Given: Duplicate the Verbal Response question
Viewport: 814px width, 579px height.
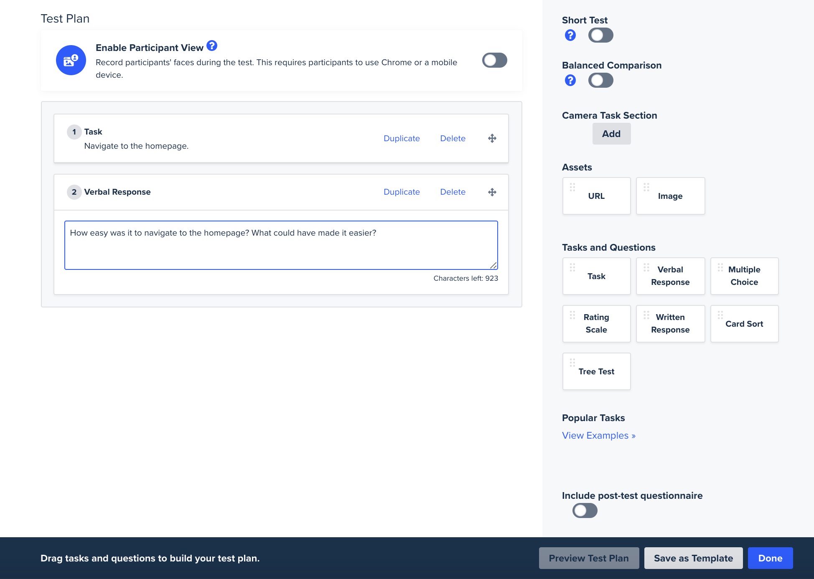Looking at the screenshot, I should tap(402, 192).
